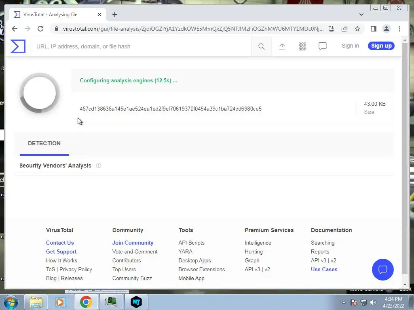Click the browser address bar URL

(x=193, y=29)
